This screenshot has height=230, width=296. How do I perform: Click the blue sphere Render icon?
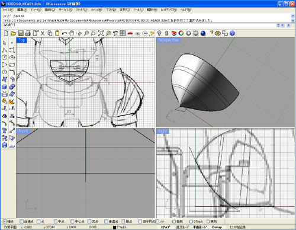pos(203,33)
